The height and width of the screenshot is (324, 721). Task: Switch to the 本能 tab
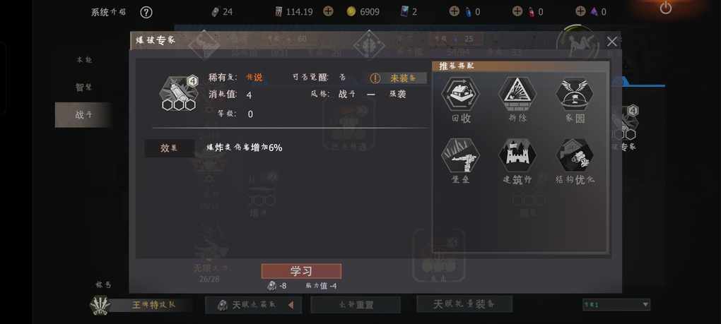(83, 60)
